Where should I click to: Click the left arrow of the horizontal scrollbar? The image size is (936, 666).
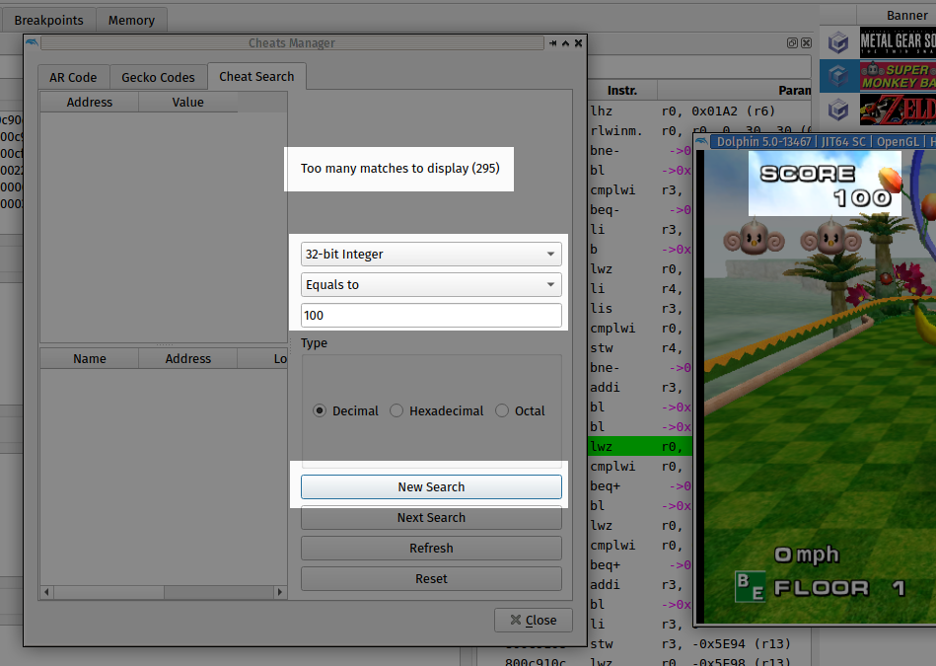(x=46, y=592)
